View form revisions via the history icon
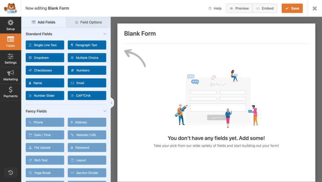Image resolution: width=322 pixels, height=182 pixels. 10,173
